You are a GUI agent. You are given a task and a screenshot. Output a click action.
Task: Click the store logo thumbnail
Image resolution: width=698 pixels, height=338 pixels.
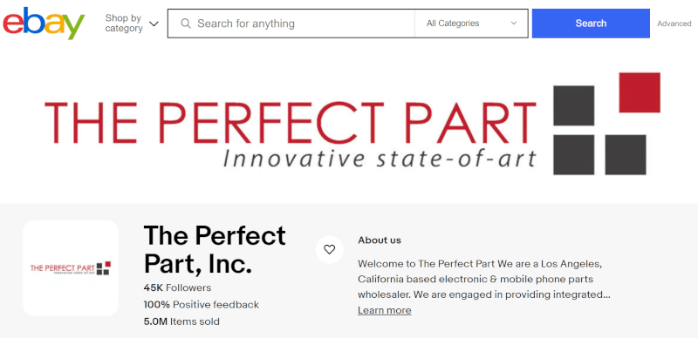(71, 268)
